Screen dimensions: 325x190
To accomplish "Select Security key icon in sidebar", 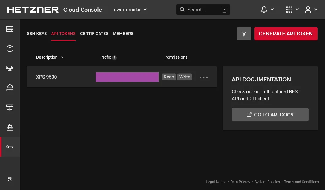I will (10, 147).
